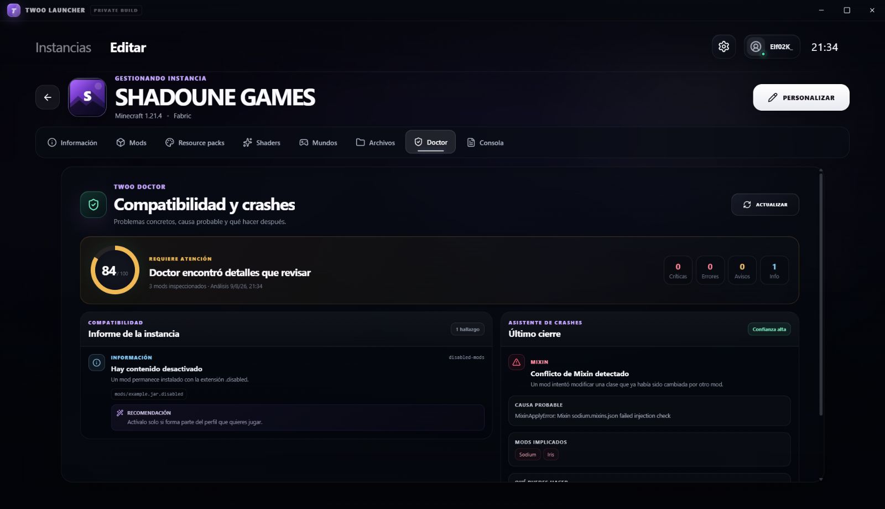Minimize the launcher window
This screenshot has width=885, height=509.
[x=821, y=10]
